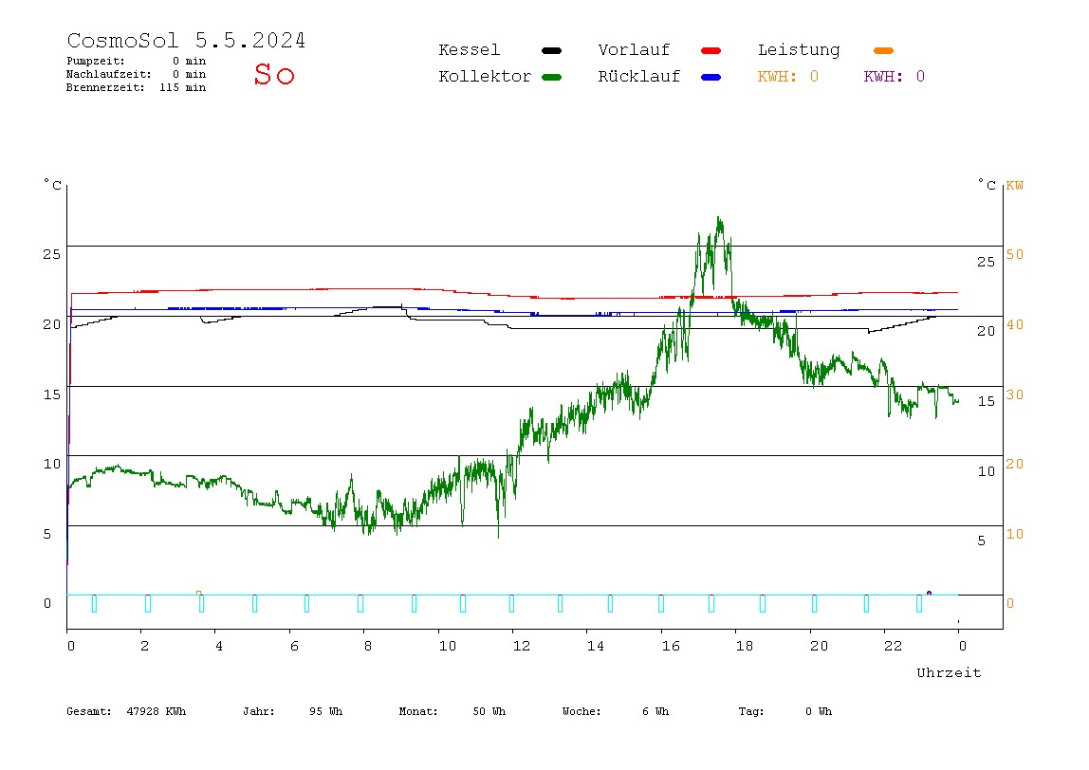The image size is (1089, 770).
Task: Click the small orange marker near hour 3.5
Action: (x=198, y=593)
